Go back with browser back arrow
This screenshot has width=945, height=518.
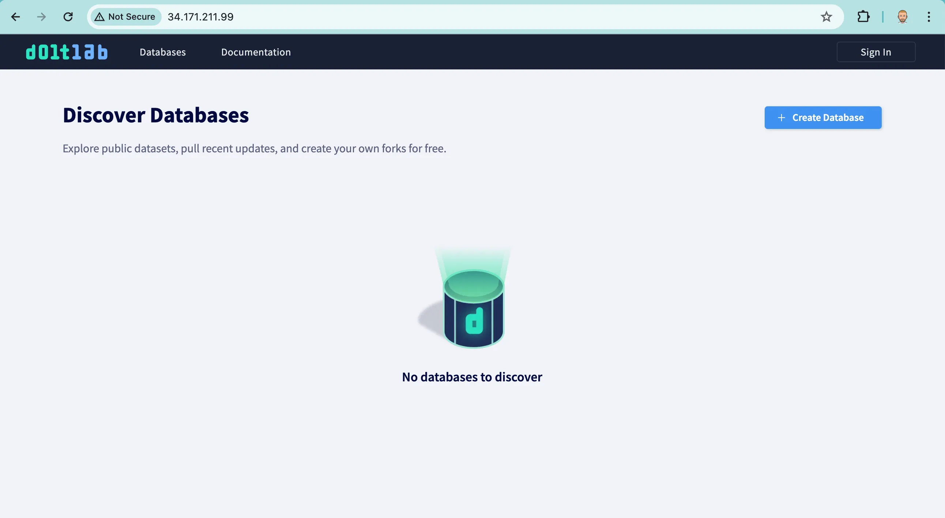point(15,17)
